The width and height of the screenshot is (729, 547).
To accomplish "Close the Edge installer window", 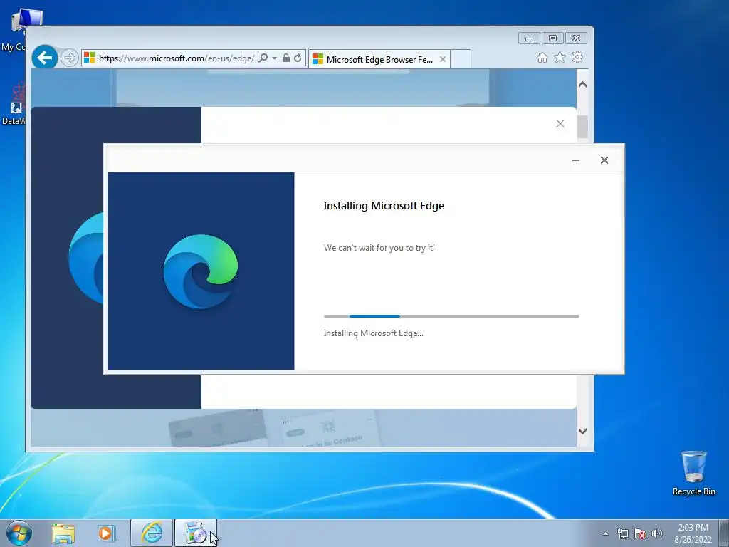I will 604,160.
